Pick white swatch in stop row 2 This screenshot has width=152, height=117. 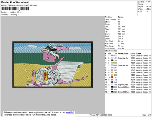pyautogui.click(x=112, y=58)
